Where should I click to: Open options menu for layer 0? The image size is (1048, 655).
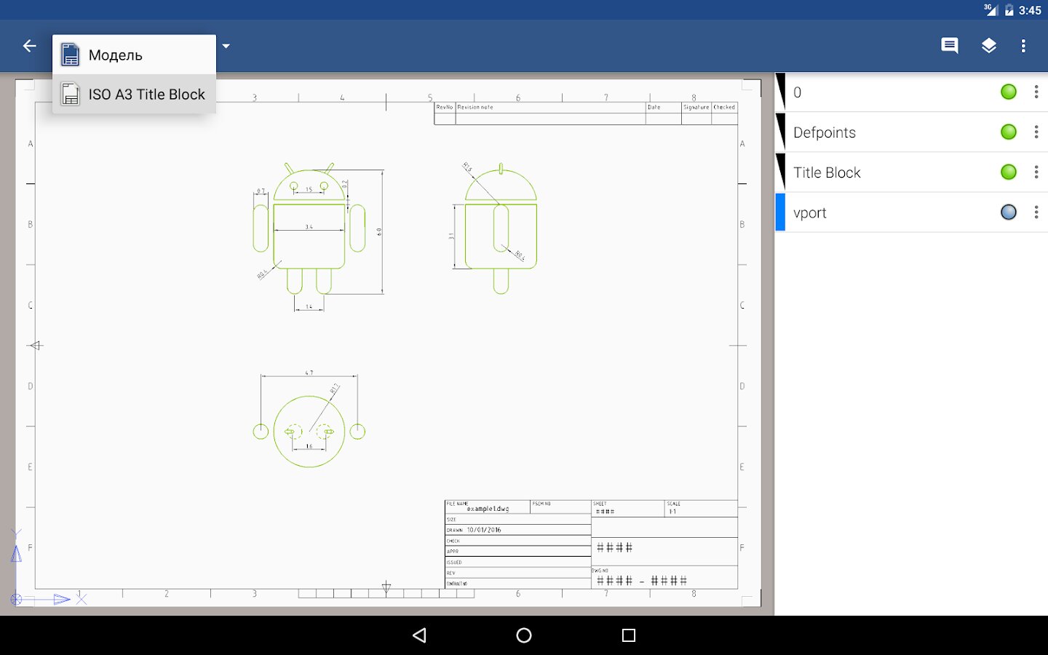point(1036,92)
